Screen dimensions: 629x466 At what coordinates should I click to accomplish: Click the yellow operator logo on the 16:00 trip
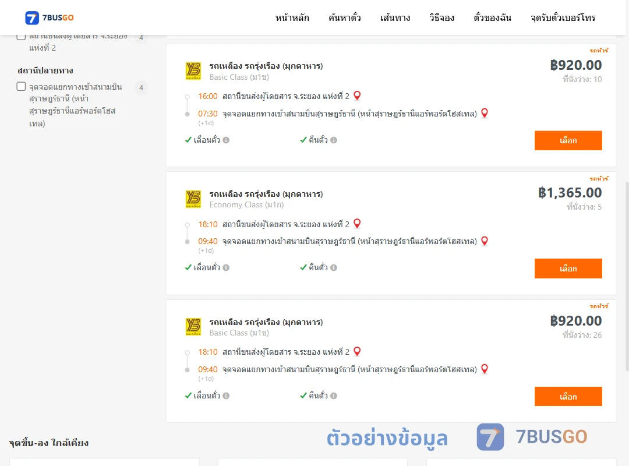click(193, 71)
